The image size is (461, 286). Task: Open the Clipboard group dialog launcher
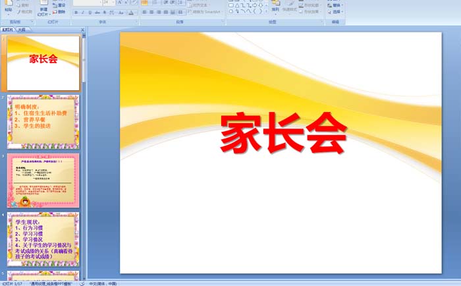click(x=32, y=22)
